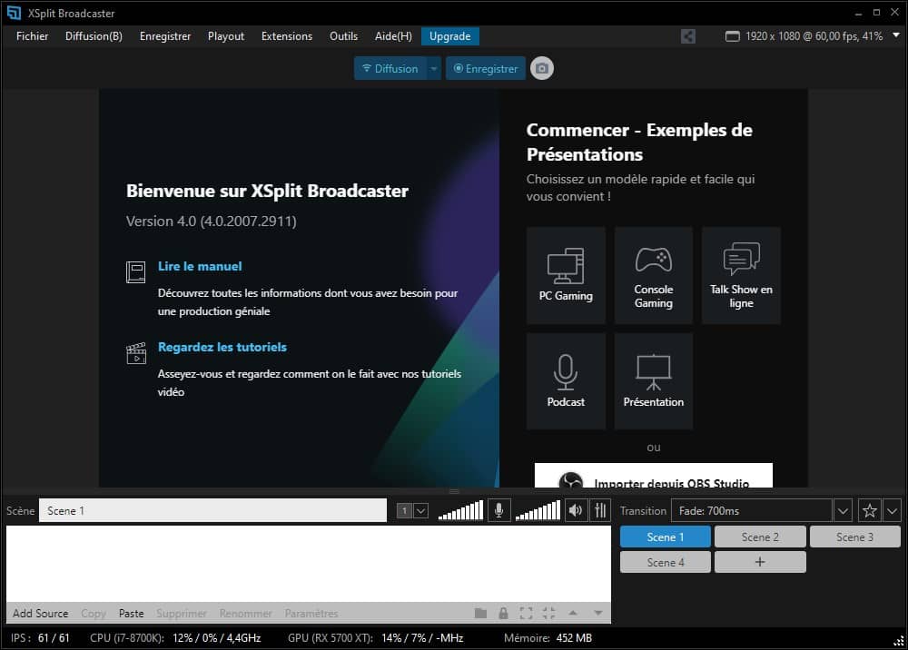Open the Lire le manuel link
Screen dimensions: 908x650
[200, 266]
